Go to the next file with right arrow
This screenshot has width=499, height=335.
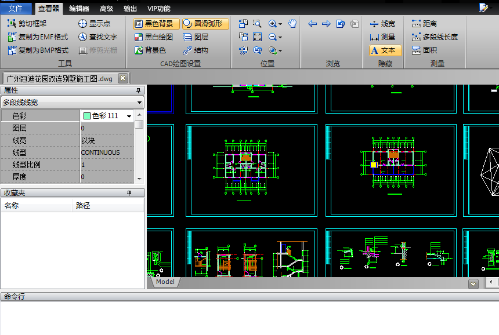326,24
